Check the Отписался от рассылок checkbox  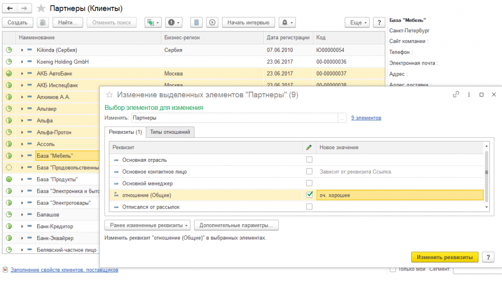click(x=309, y=207)
